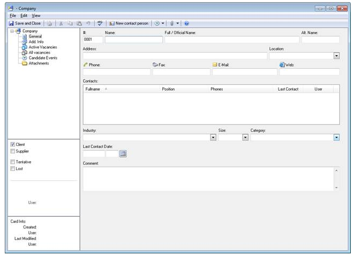This screenshot has height=263, width=361.
Task: Sort contacts by the Fullname column header
Action: 122,89
